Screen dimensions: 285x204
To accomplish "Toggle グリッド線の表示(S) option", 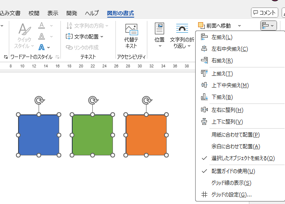I will pos(241,183).
